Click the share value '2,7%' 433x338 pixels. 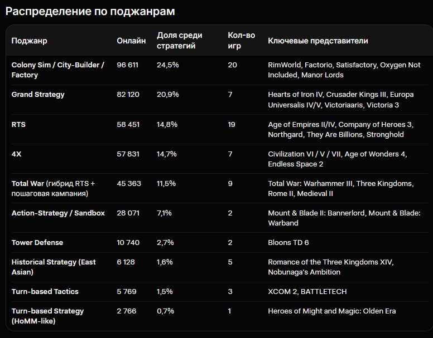[165, 242]
